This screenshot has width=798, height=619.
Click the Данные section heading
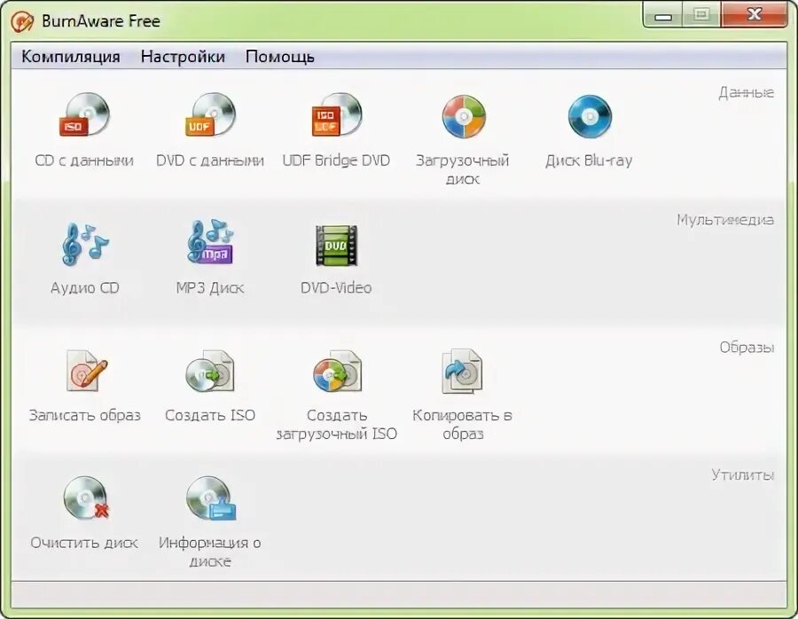click(x=746, y=92)
